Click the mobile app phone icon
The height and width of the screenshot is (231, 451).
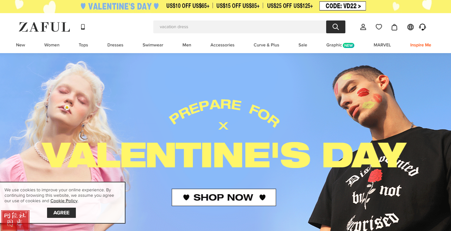(83, 27)
